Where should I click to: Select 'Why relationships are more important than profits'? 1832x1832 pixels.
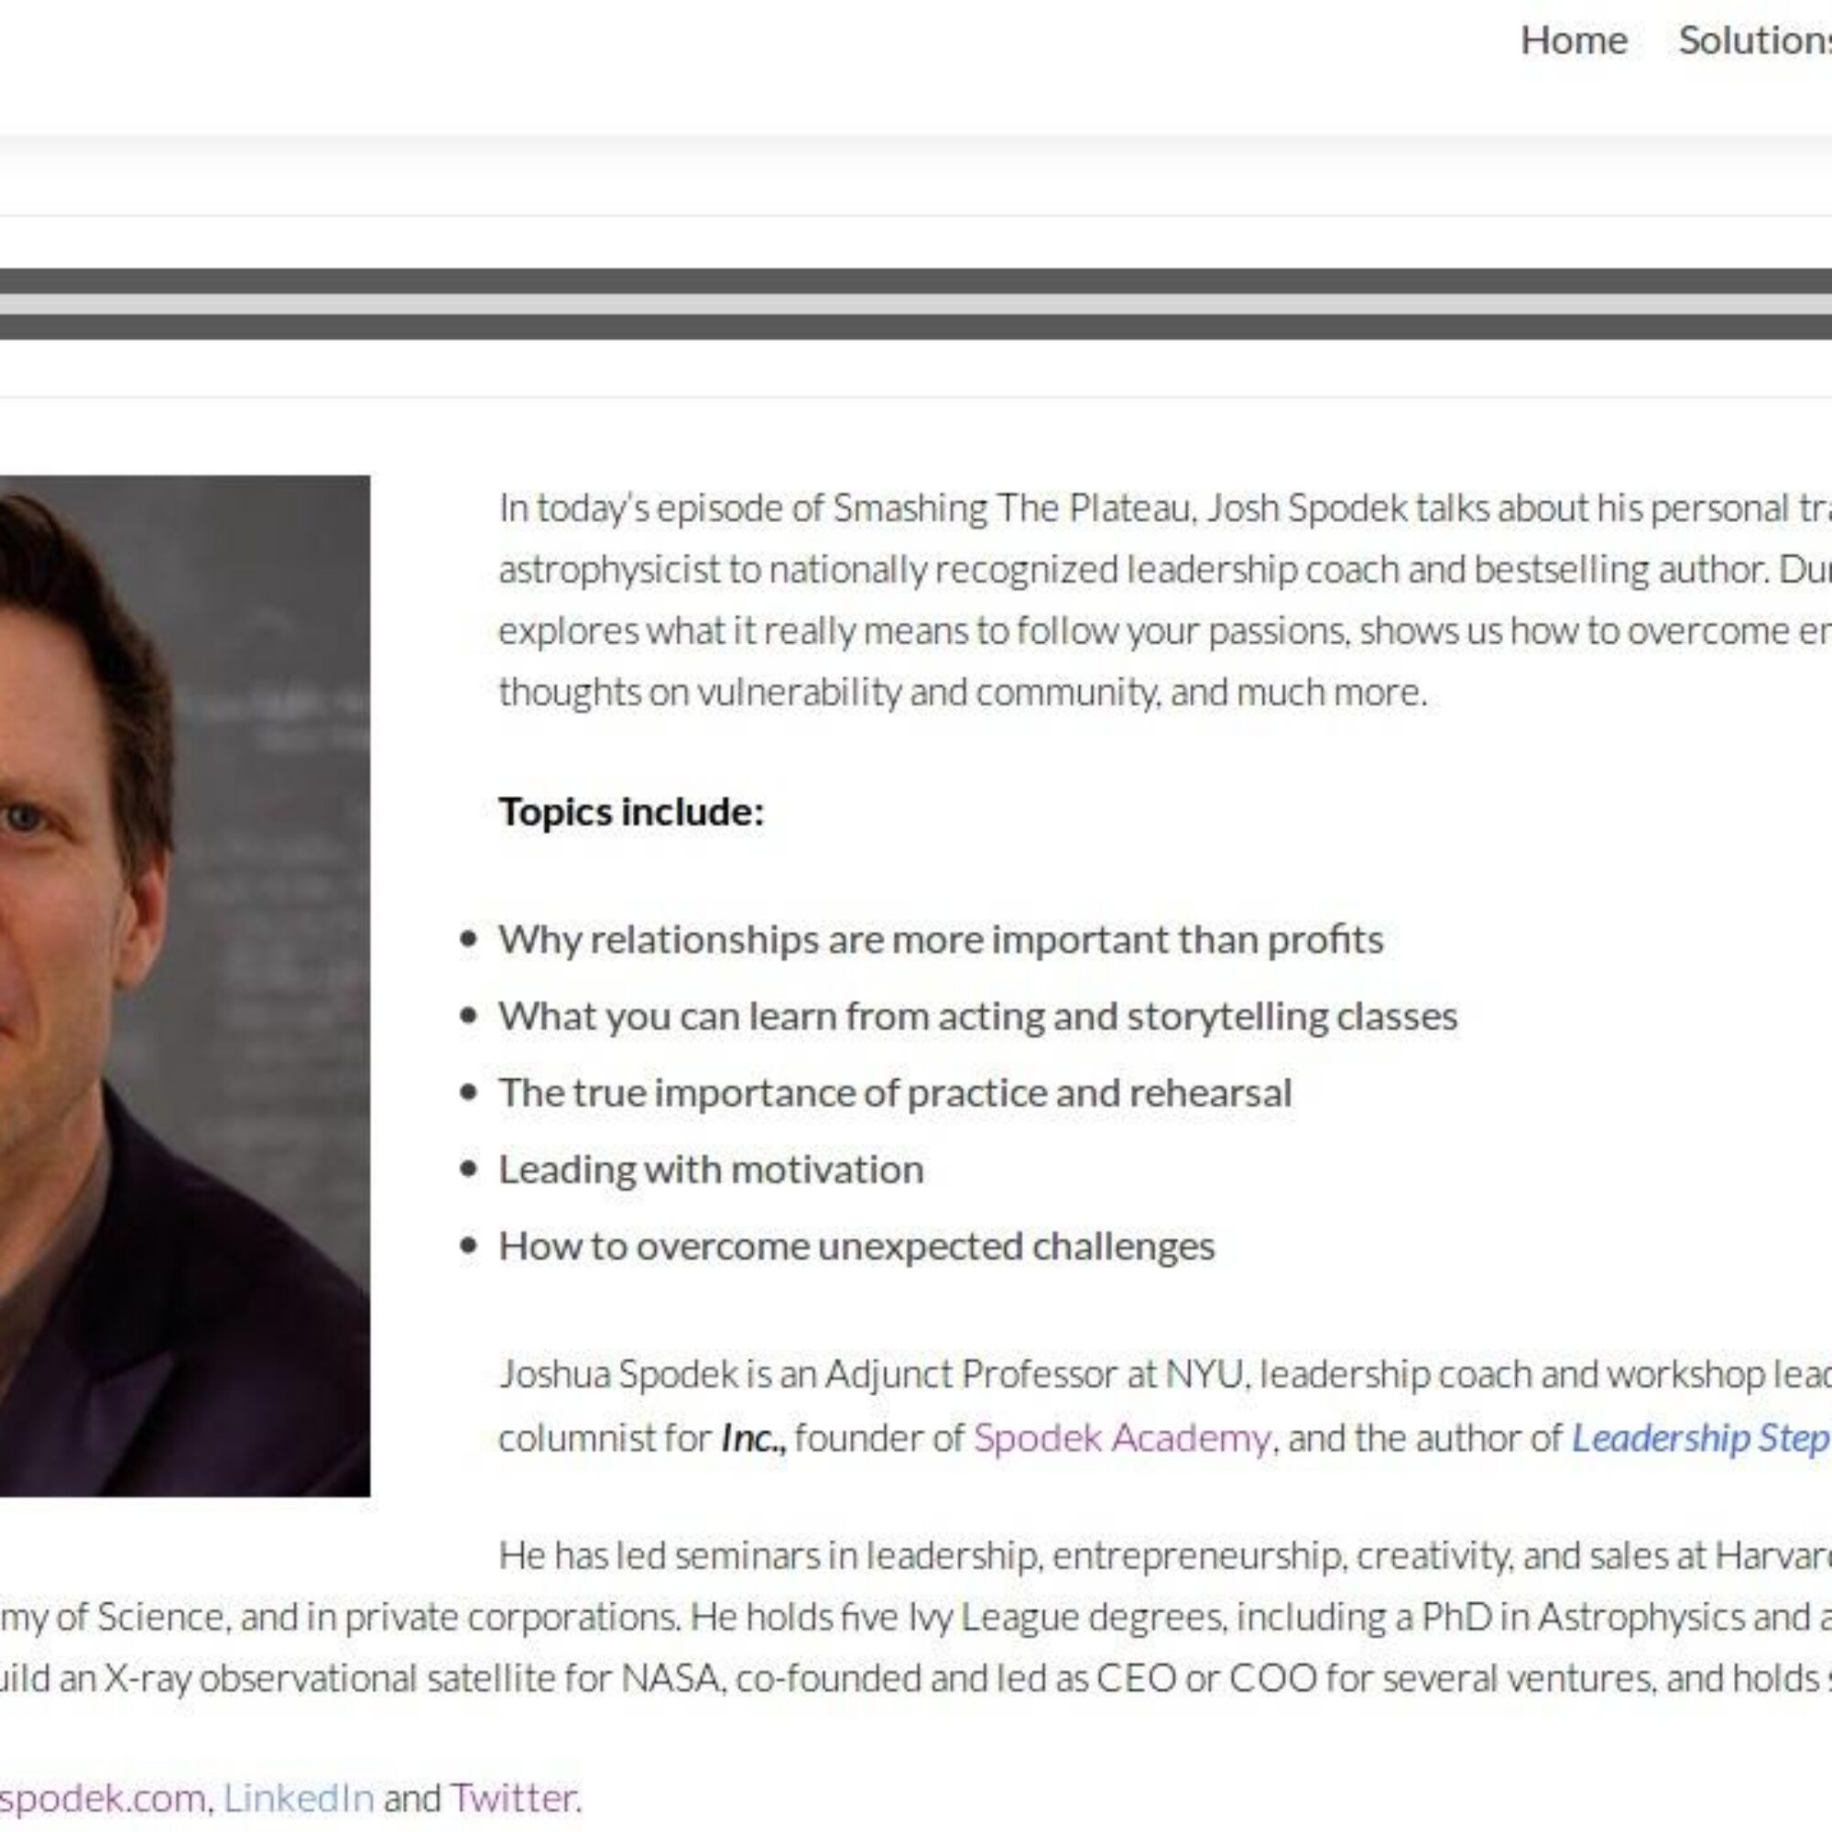coord(941,940)
